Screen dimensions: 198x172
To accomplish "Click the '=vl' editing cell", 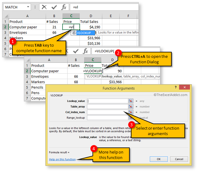I will [x=71, y=27].
